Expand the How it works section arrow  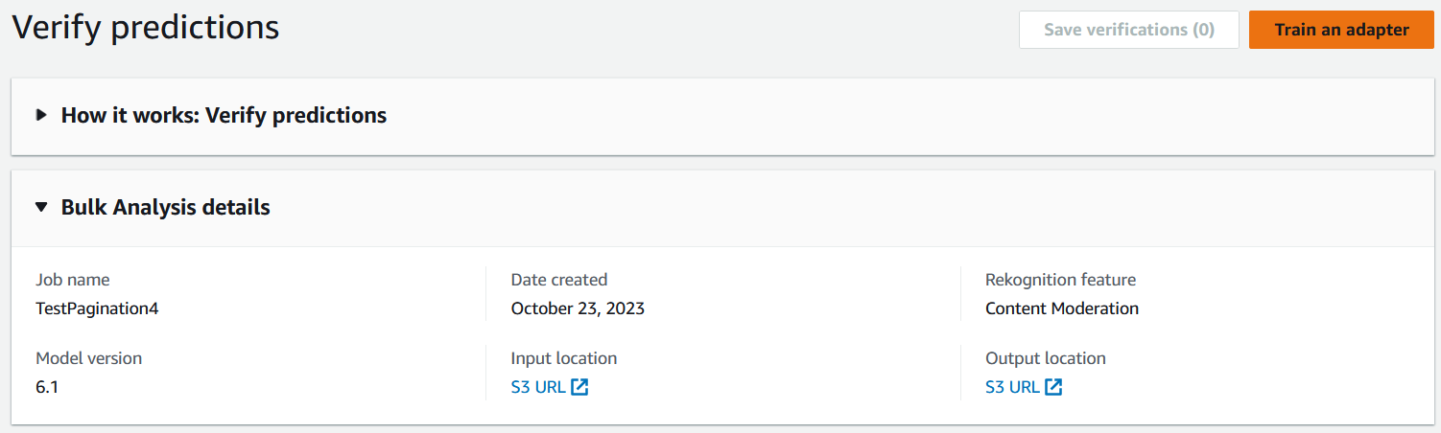(x=41, y=115)
